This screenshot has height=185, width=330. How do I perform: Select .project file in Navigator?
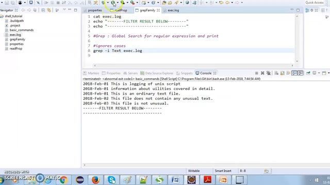(15, 25)
